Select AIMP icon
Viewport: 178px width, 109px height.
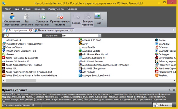coord(80,44)
